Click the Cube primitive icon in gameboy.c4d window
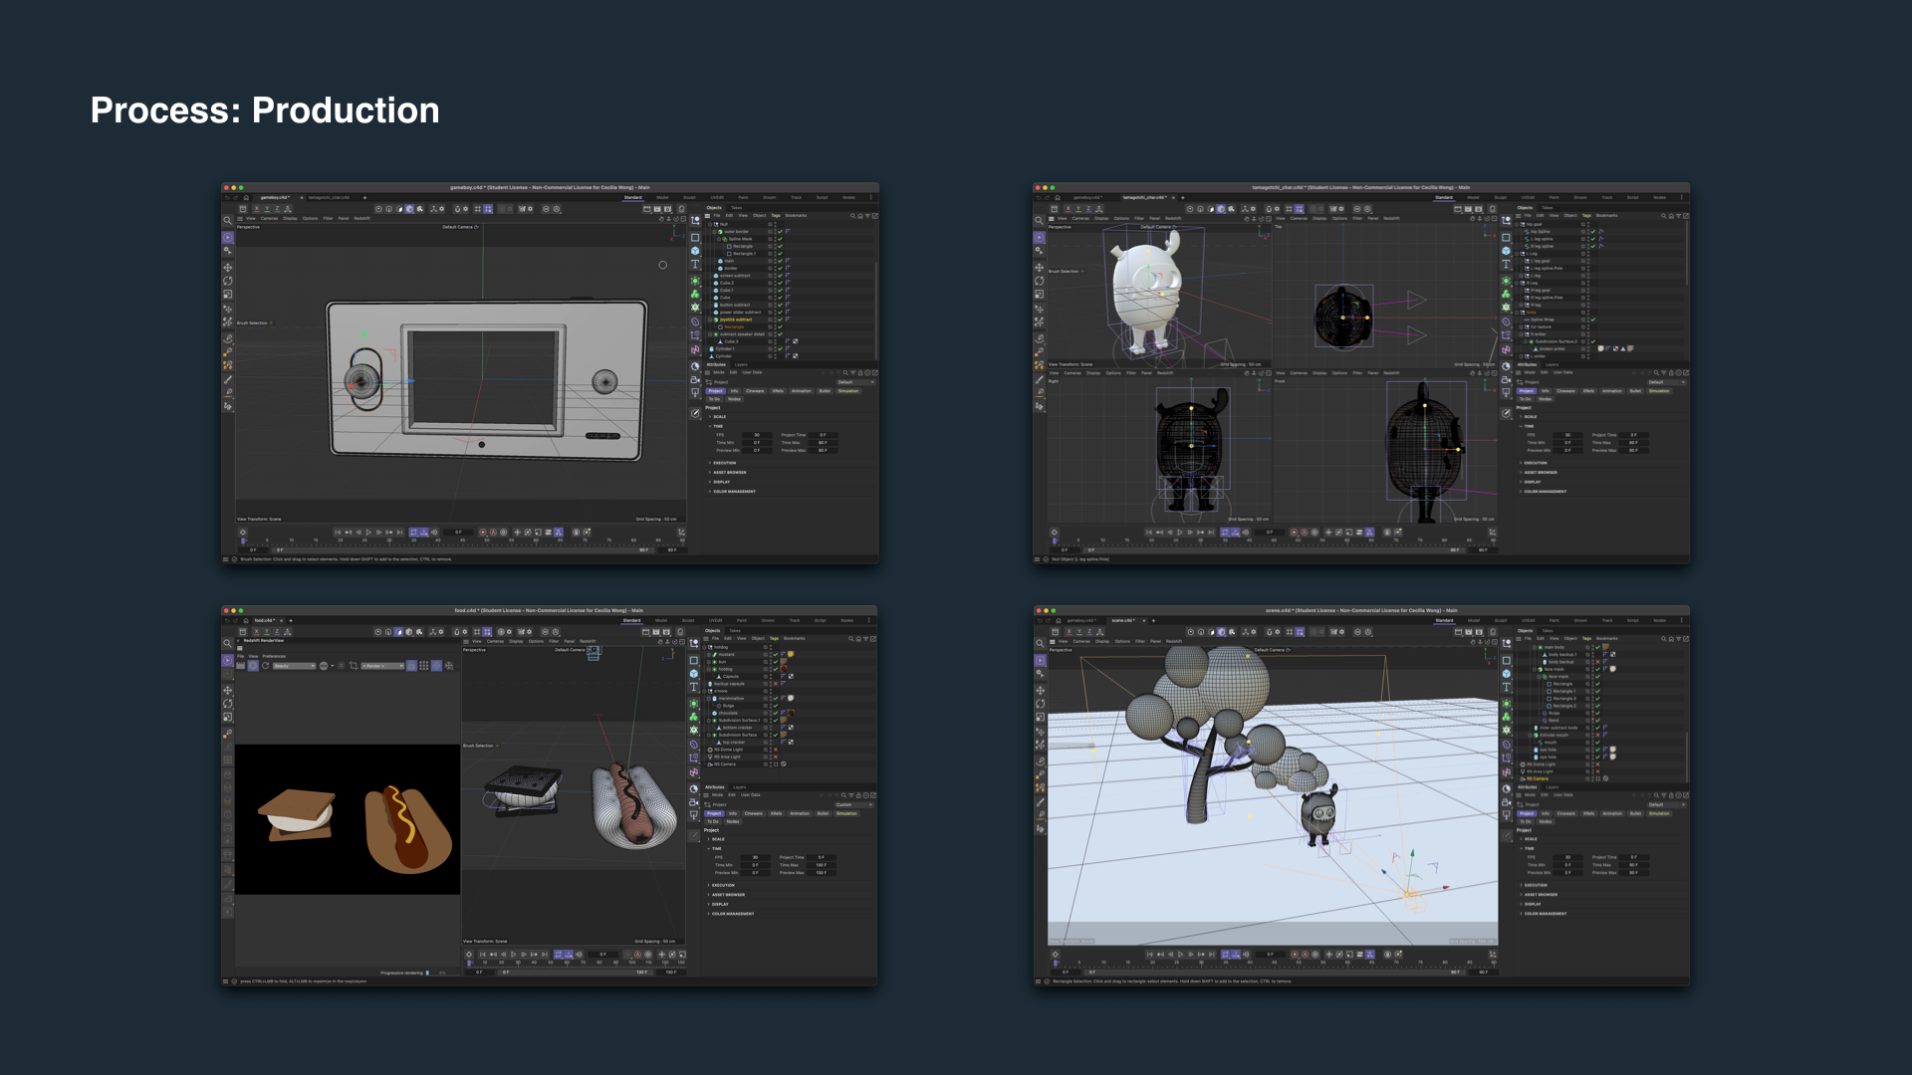 695,251
